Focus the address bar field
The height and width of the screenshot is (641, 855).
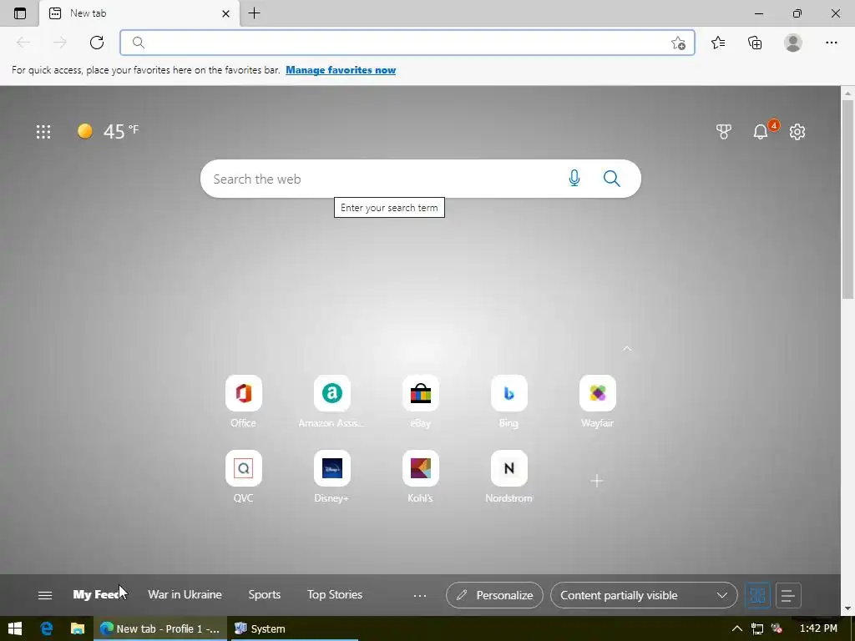click(407, 43)
